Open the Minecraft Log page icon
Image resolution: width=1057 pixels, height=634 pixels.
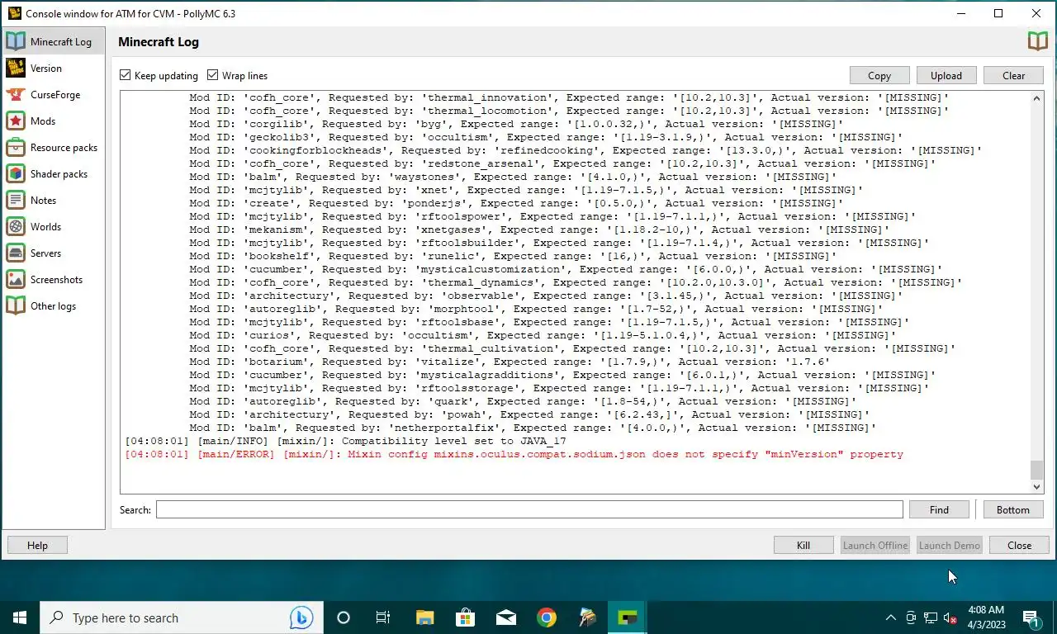tap(16, 42)
